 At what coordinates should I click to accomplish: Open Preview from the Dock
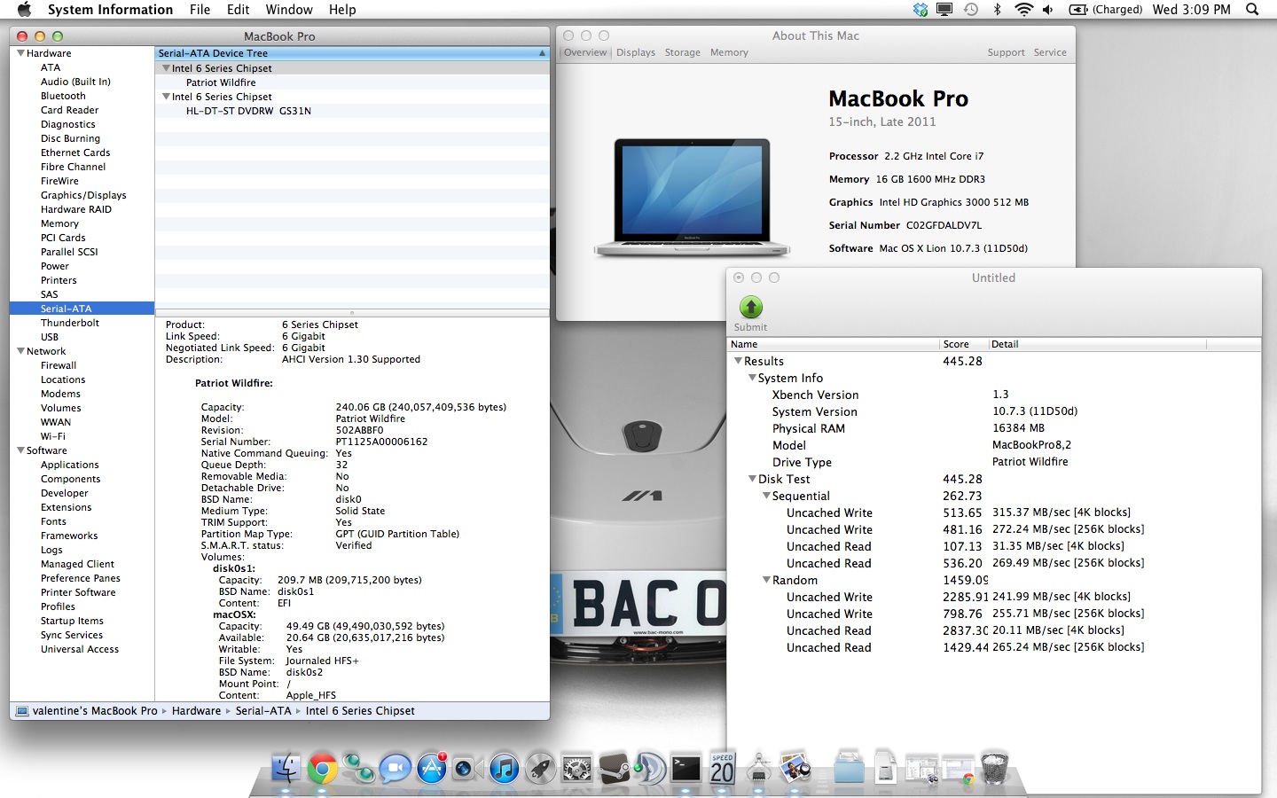(x=795, y=768)
